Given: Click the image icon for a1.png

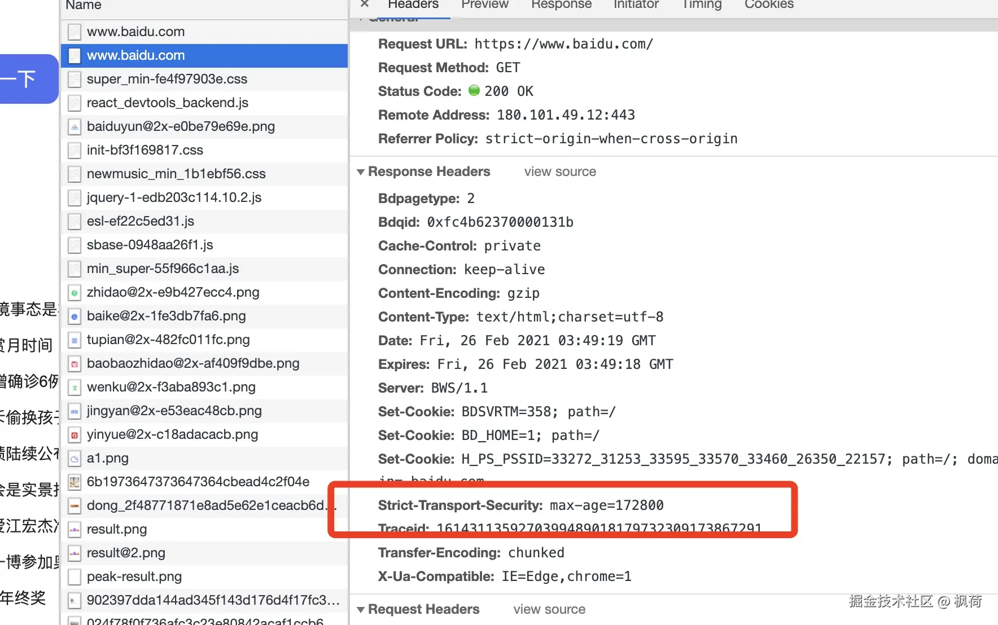Looking at the screenshot, I should click(74, 458).
